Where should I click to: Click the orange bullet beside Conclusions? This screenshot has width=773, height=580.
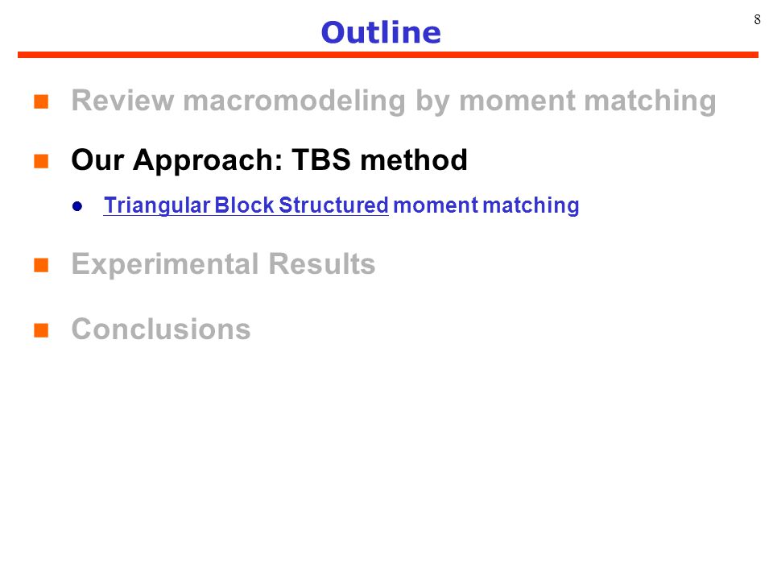click(x=41, y=330)
